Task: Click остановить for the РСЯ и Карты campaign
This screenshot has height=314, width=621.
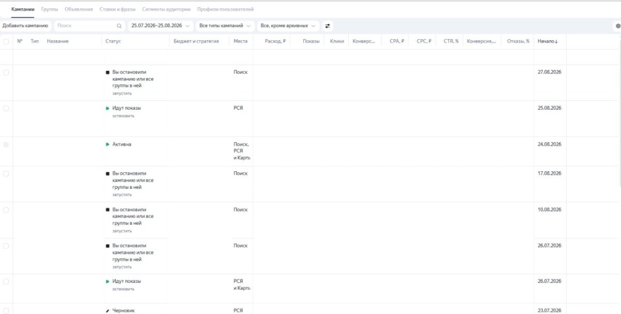Action: (x=123, y=289)
